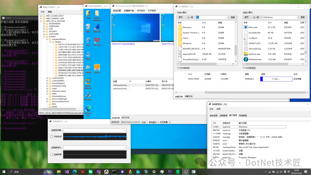The image size is (311, 175).
Task: Select the HelpPane.exe help icon
Action: [246, 59]
